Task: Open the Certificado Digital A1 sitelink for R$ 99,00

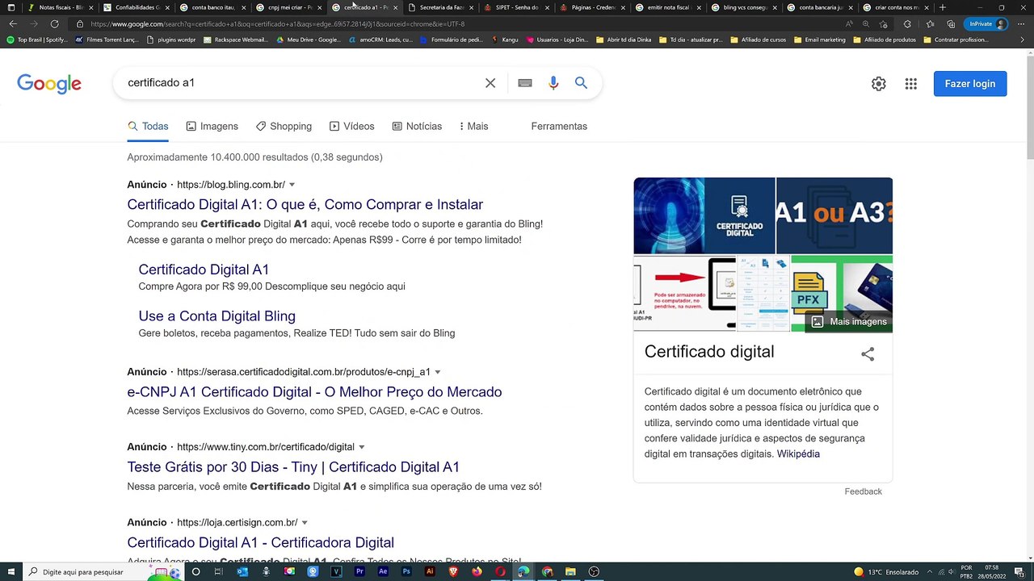Action: 204,270
